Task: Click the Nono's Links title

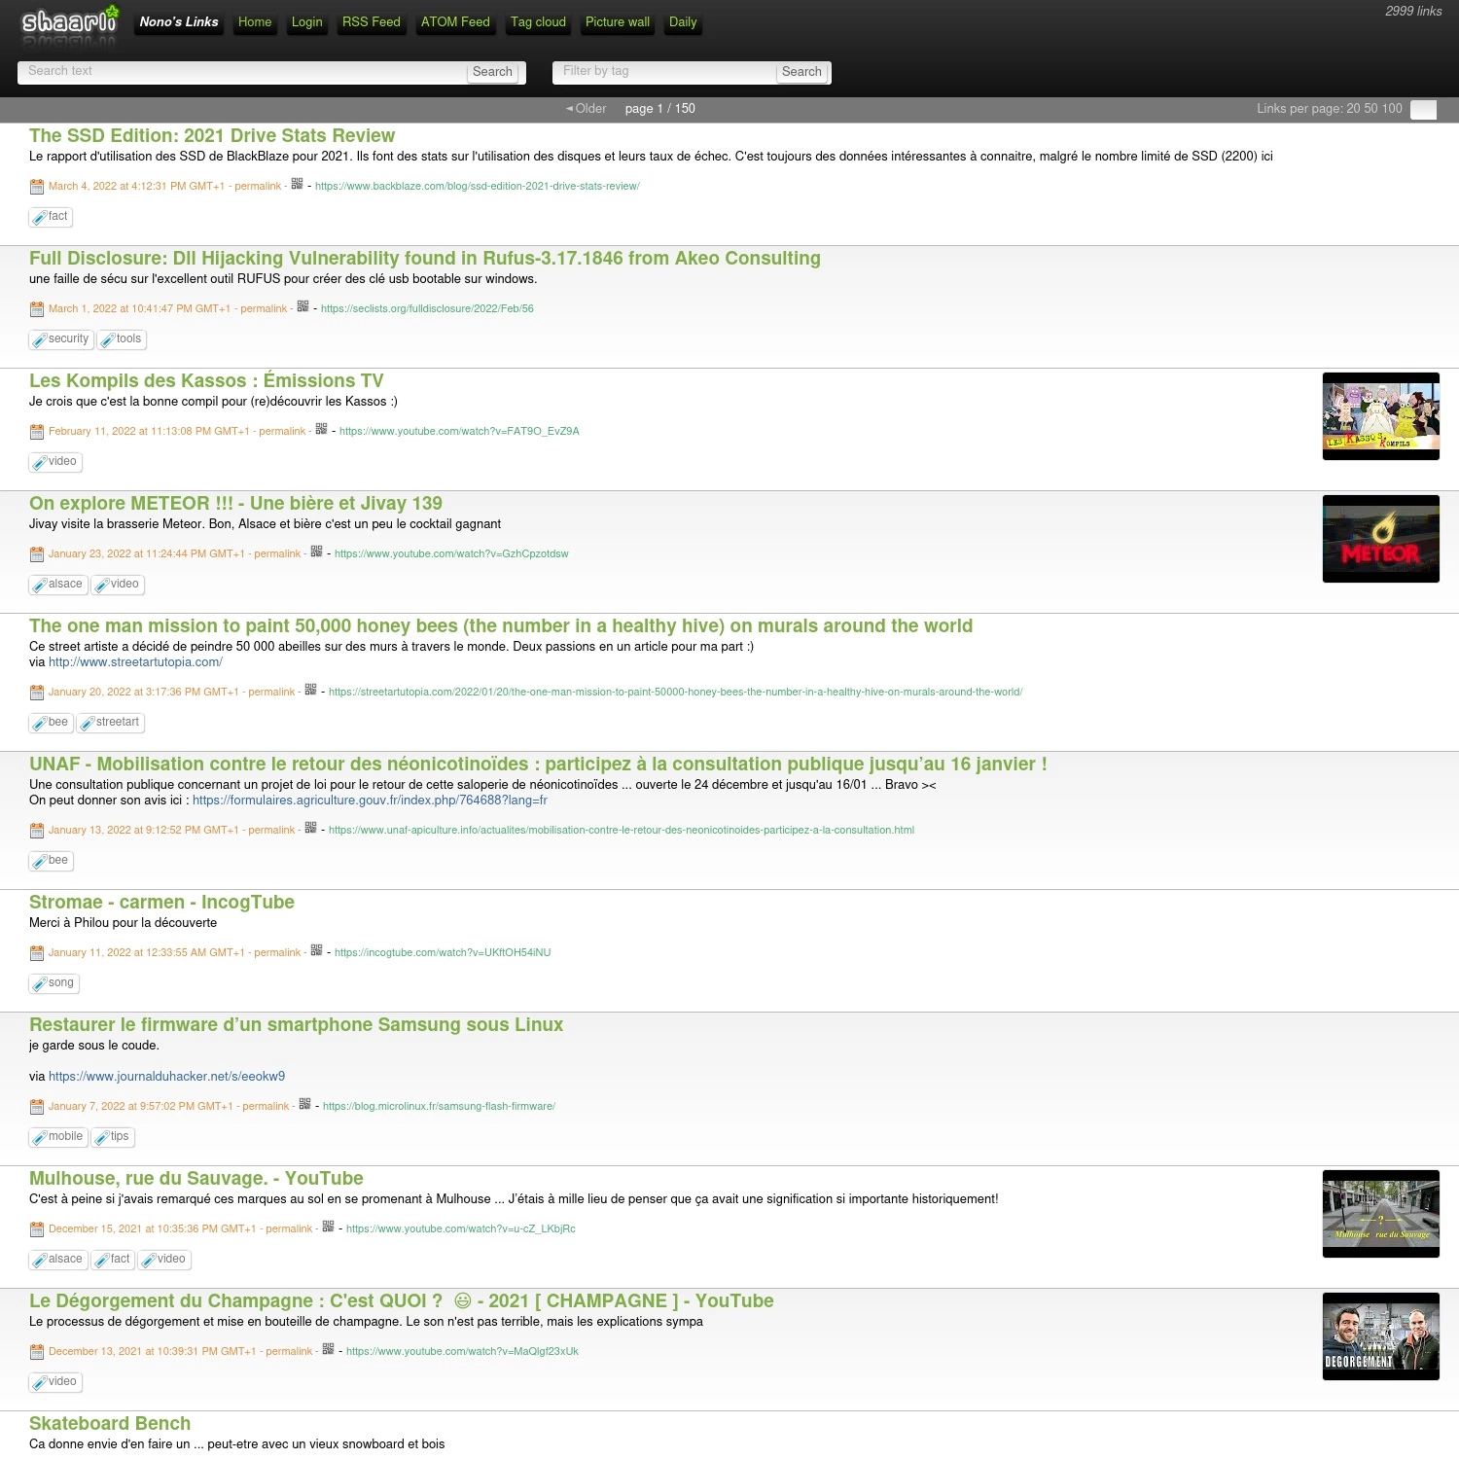Action: point(179,21)
